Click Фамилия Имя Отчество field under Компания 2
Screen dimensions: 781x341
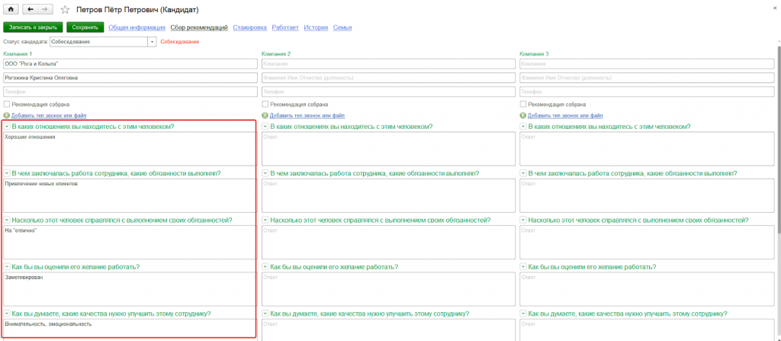388,78
